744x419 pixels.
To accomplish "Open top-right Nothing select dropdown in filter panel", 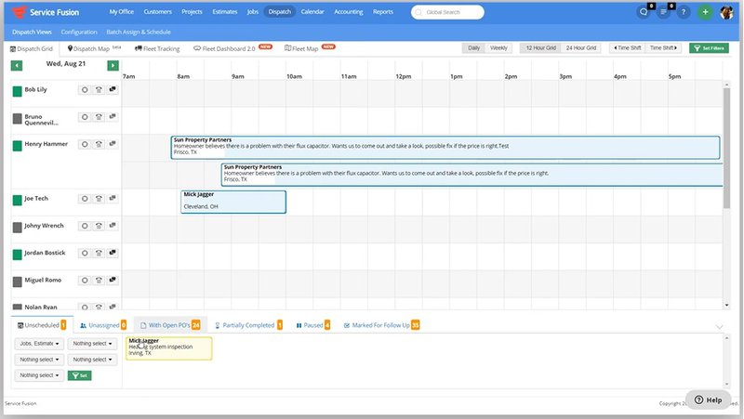I will tap(92, 344).
